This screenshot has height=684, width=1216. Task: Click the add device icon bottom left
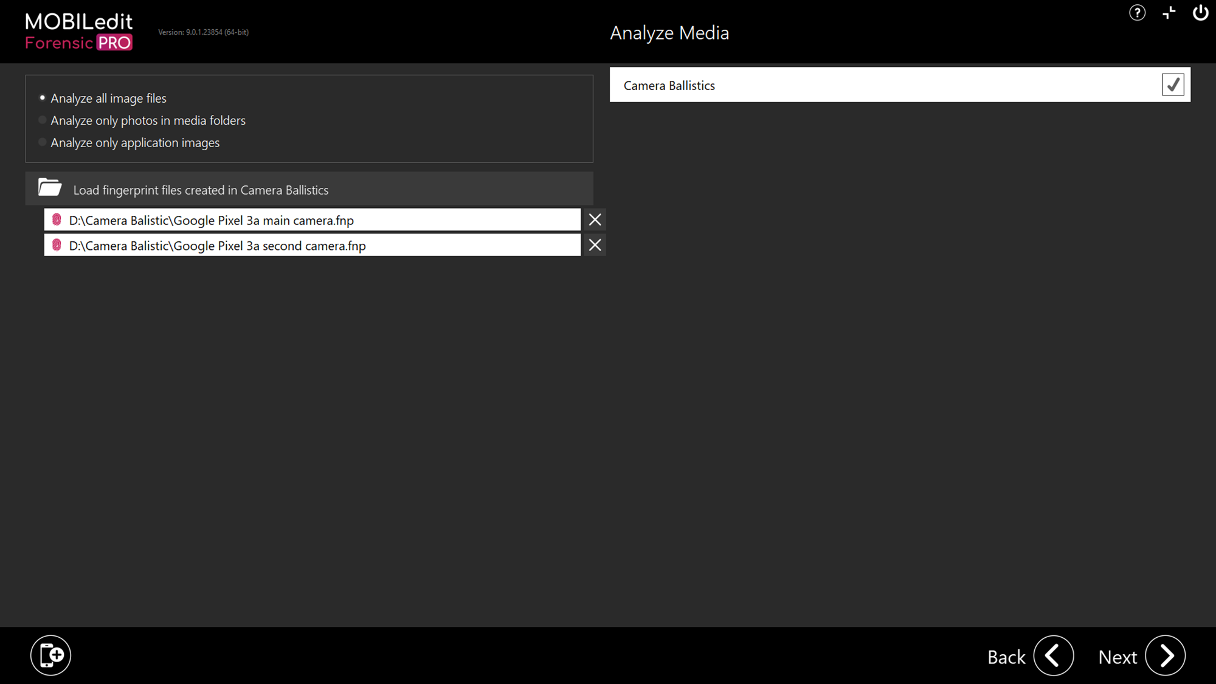50,655
